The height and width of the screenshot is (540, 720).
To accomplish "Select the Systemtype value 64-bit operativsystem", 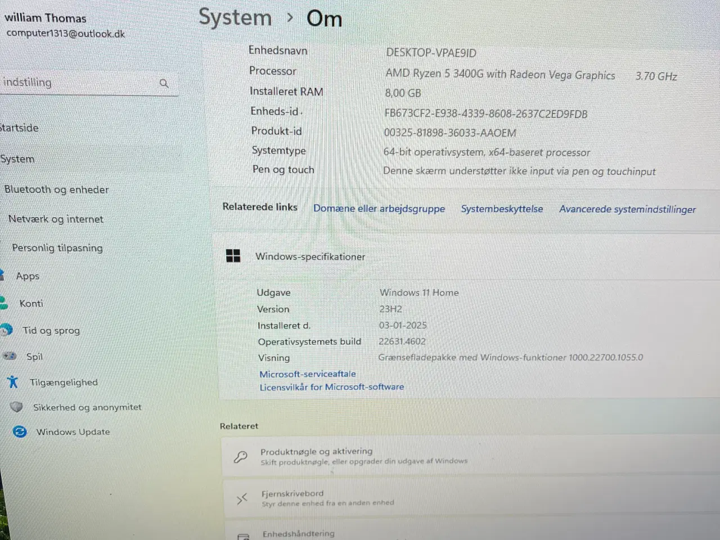I will coord(487,152).
